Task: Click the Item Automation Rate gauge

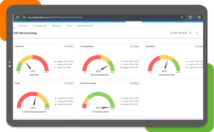Action: (x=99, y=63)
